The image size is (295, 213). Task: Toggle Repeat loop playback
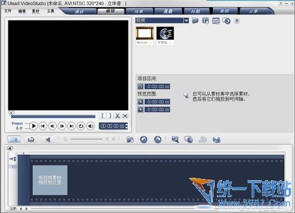pos(81,126)
